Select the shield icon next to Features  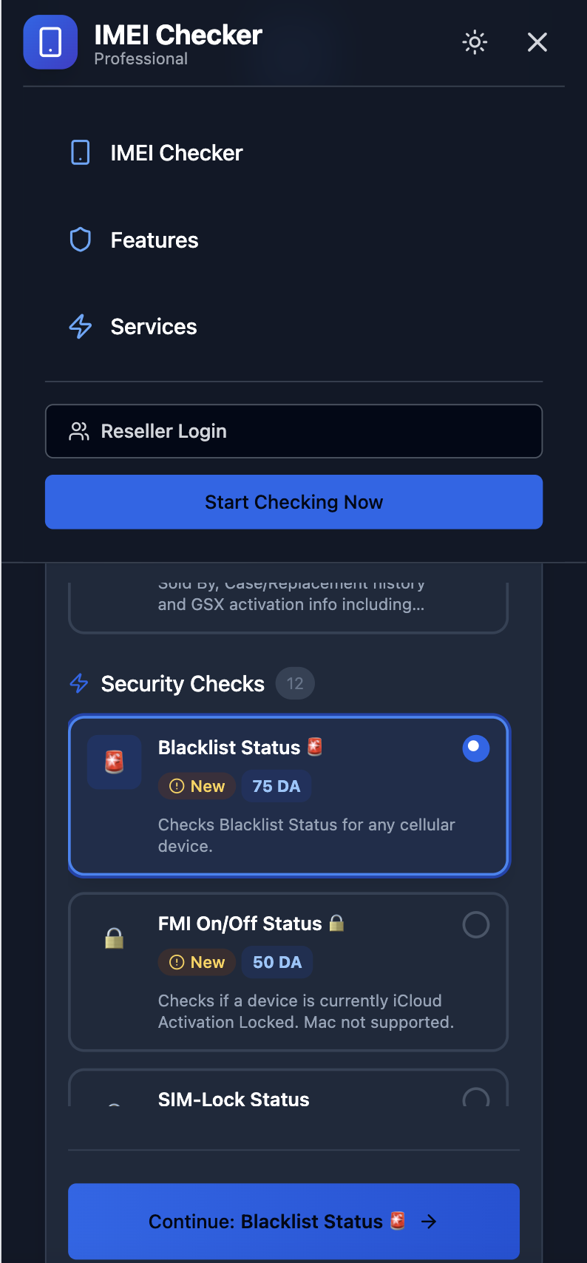pos(80,240)
